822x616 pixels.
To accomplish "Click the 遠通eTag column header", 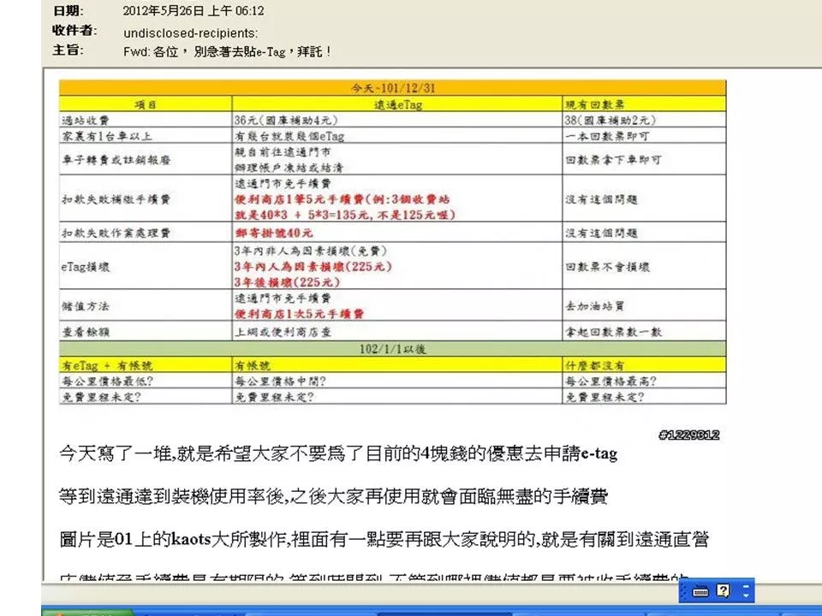I will point(397,104).
